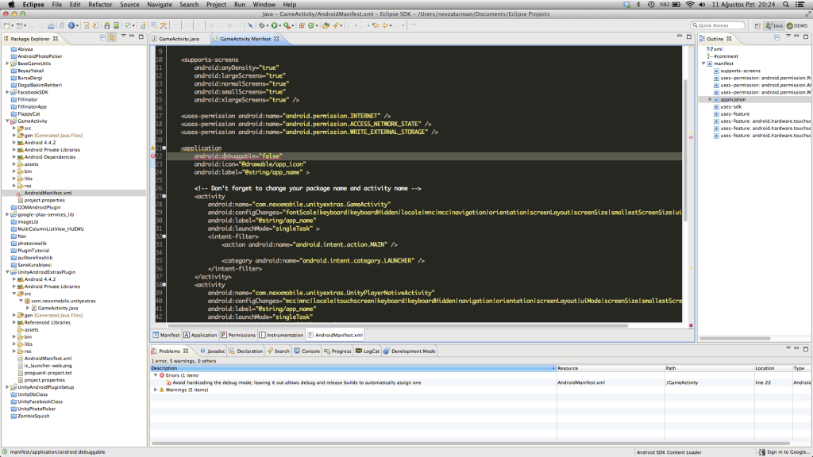Screen dimensions: 813x457
Task: Click the Android SDK Content Loader progress indicator
Action: [671, 451]
